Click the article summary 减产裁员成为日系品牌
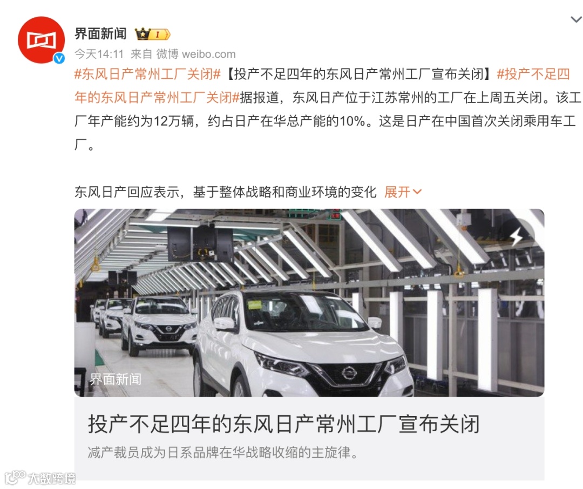This screenshot has height=489, width=583. 223,452
